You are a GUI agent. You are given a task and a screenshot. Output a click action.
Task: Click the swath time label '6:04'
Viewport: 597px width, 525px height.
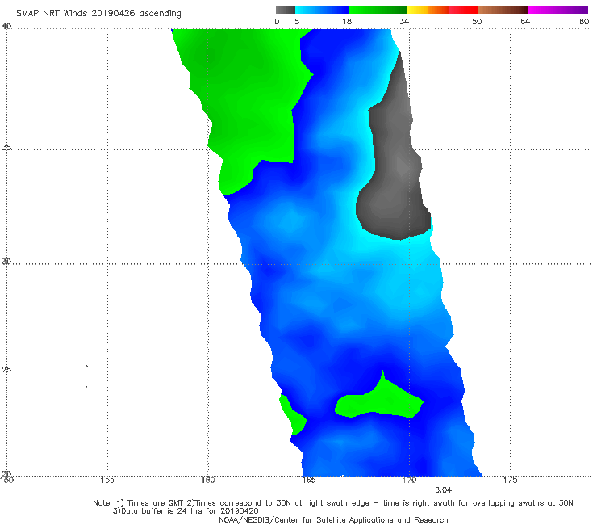(443, 490)
